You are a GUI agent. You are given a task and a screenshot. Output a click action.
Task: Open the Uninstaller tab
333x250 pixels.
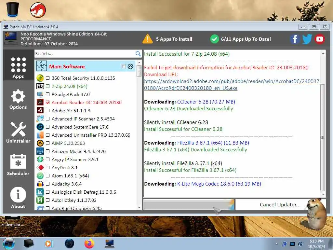coord(18,132)
